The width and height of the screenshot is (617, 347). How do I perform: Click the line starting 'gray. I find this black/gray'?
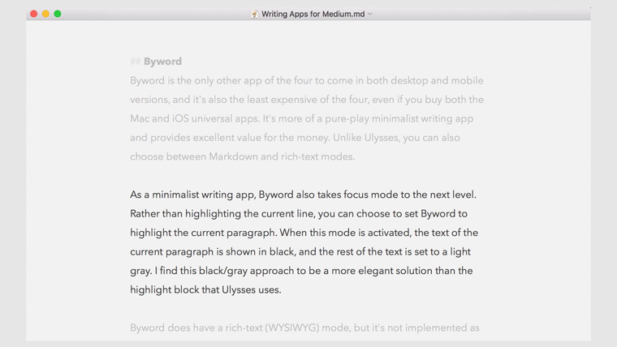point(301,271)
